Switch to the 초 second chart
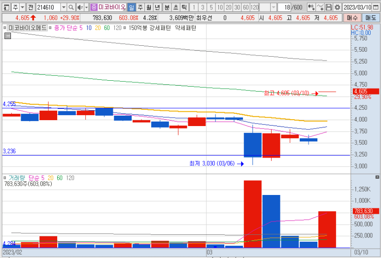The image size is (381, 258). point(175,7)
